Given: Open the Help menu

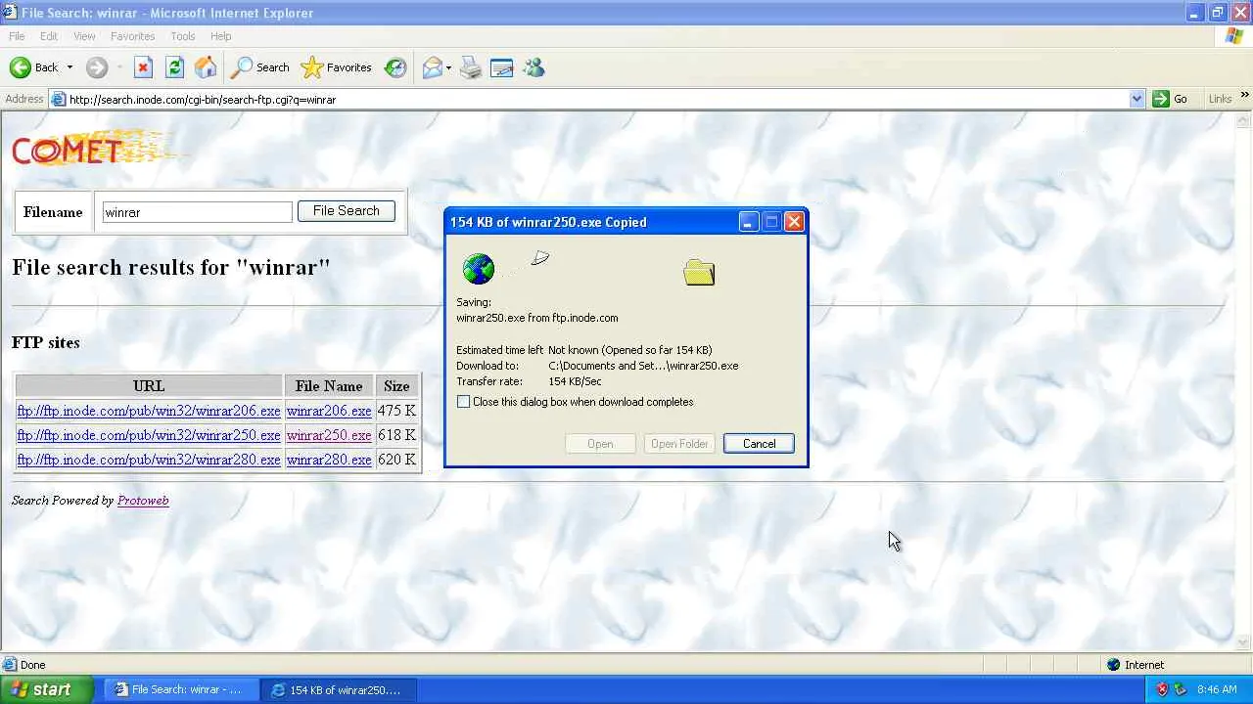Looking at the screenshot, I should [x=221, y=36].
